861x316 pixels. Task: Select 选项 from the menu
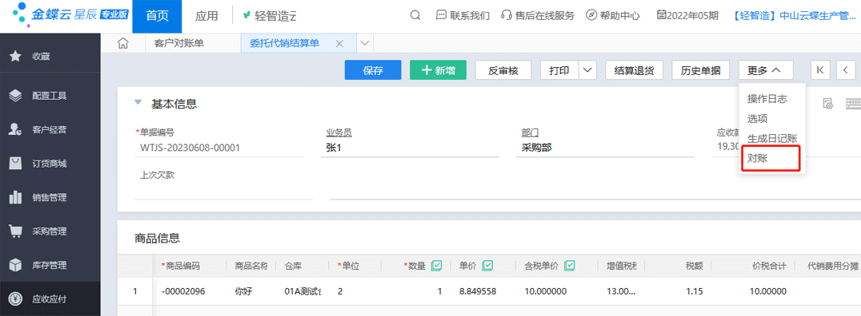tap(757, 119)
